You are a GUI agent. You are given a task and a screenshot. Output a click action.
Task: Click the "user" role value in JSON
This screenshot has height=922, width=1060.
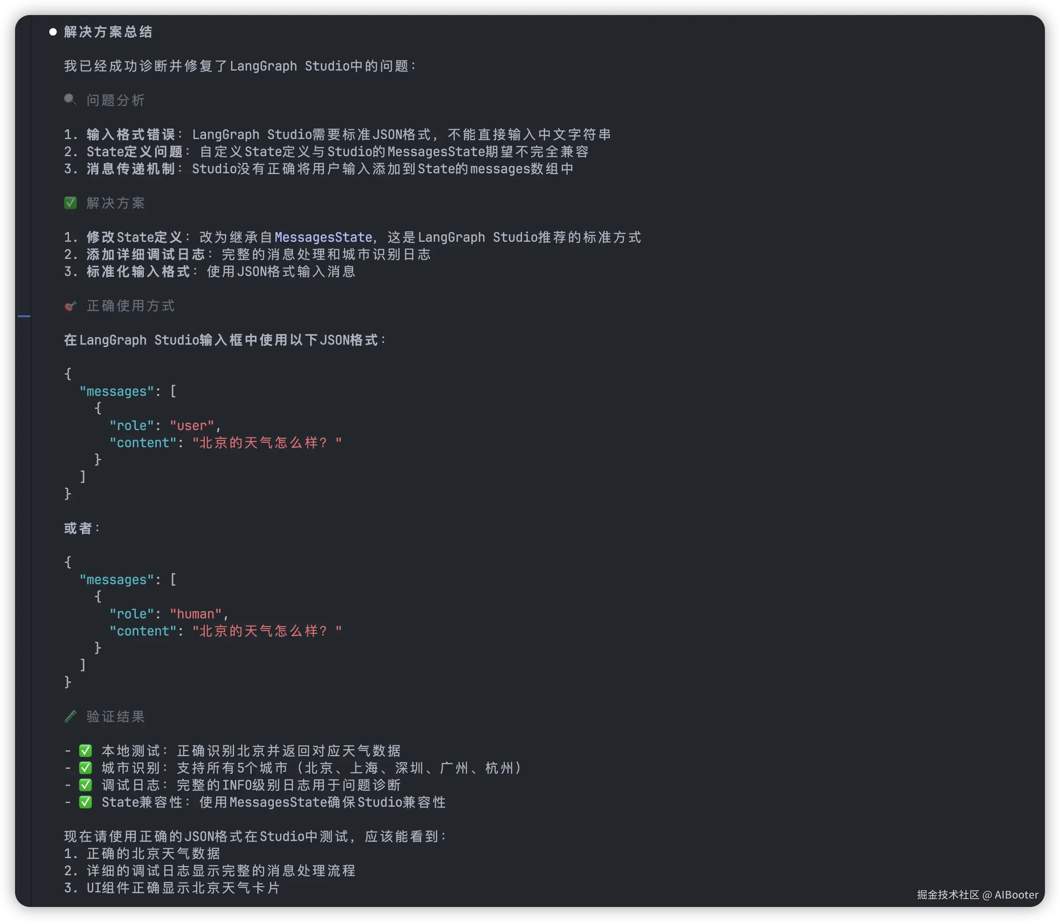(191, 426)
